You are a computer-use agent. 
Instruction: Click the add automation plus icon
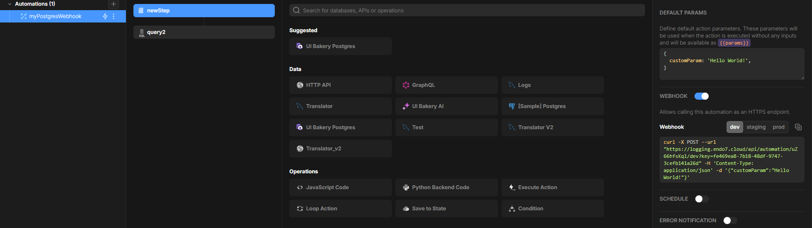(114, 4)
